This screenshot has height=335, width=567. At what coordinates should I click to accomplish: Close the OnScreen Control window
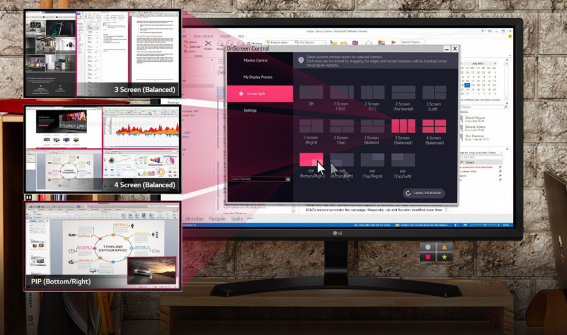[x=455, y=49]
